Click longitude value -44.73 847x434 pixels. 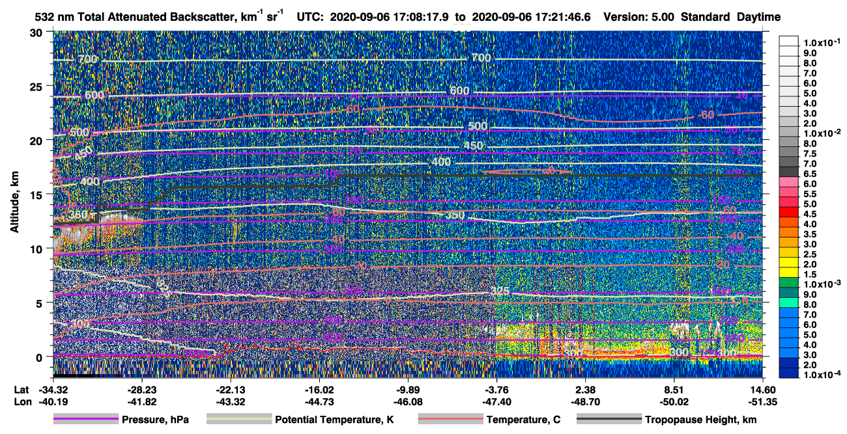pos(319,402)
